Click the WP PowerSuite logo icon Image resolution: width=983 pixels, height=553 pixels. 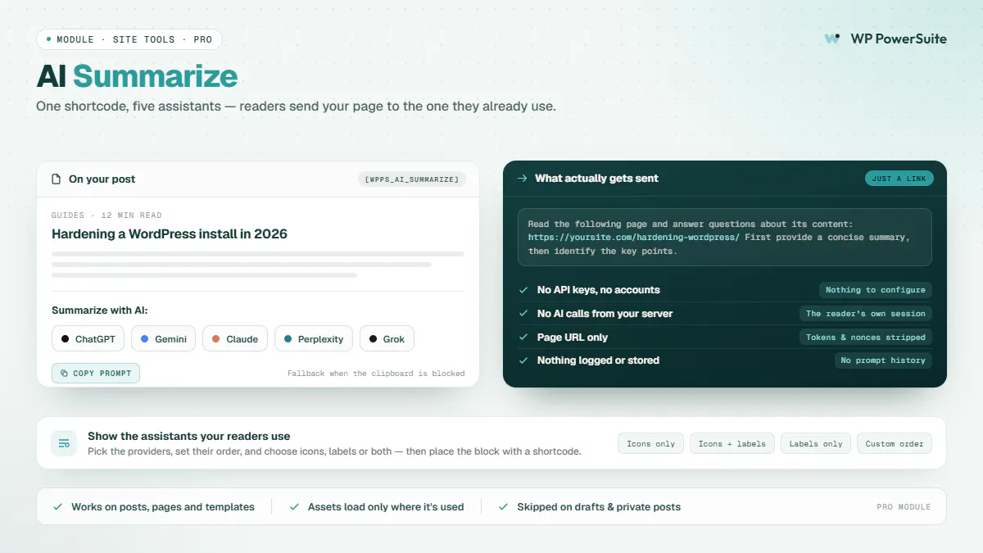point(832,39)
